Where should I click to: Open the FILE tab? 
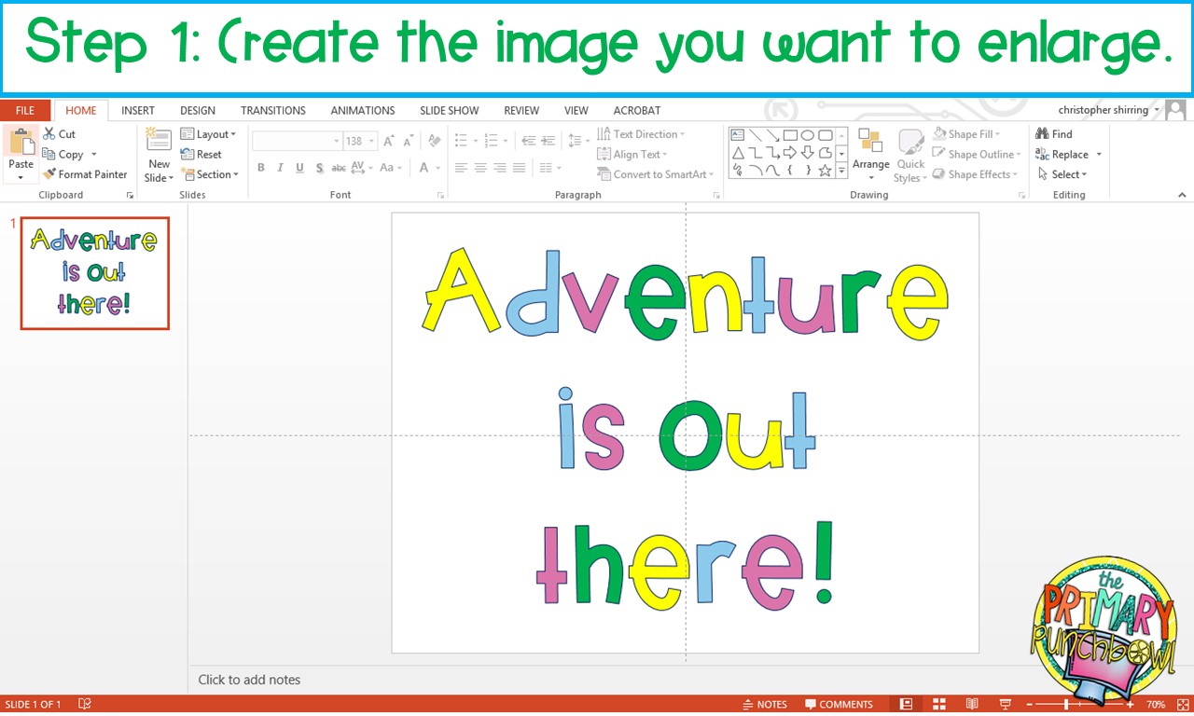click(25, 110)
